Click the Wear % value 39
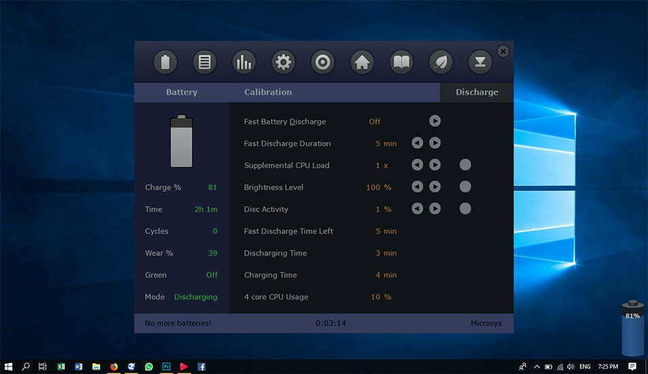 tap(212, 253)
